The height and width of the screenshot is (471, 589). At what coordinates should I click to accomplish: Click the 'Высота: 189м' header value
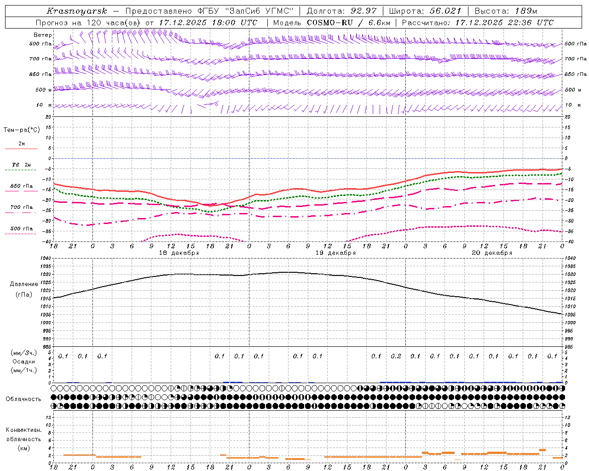(x=506, y=11)
